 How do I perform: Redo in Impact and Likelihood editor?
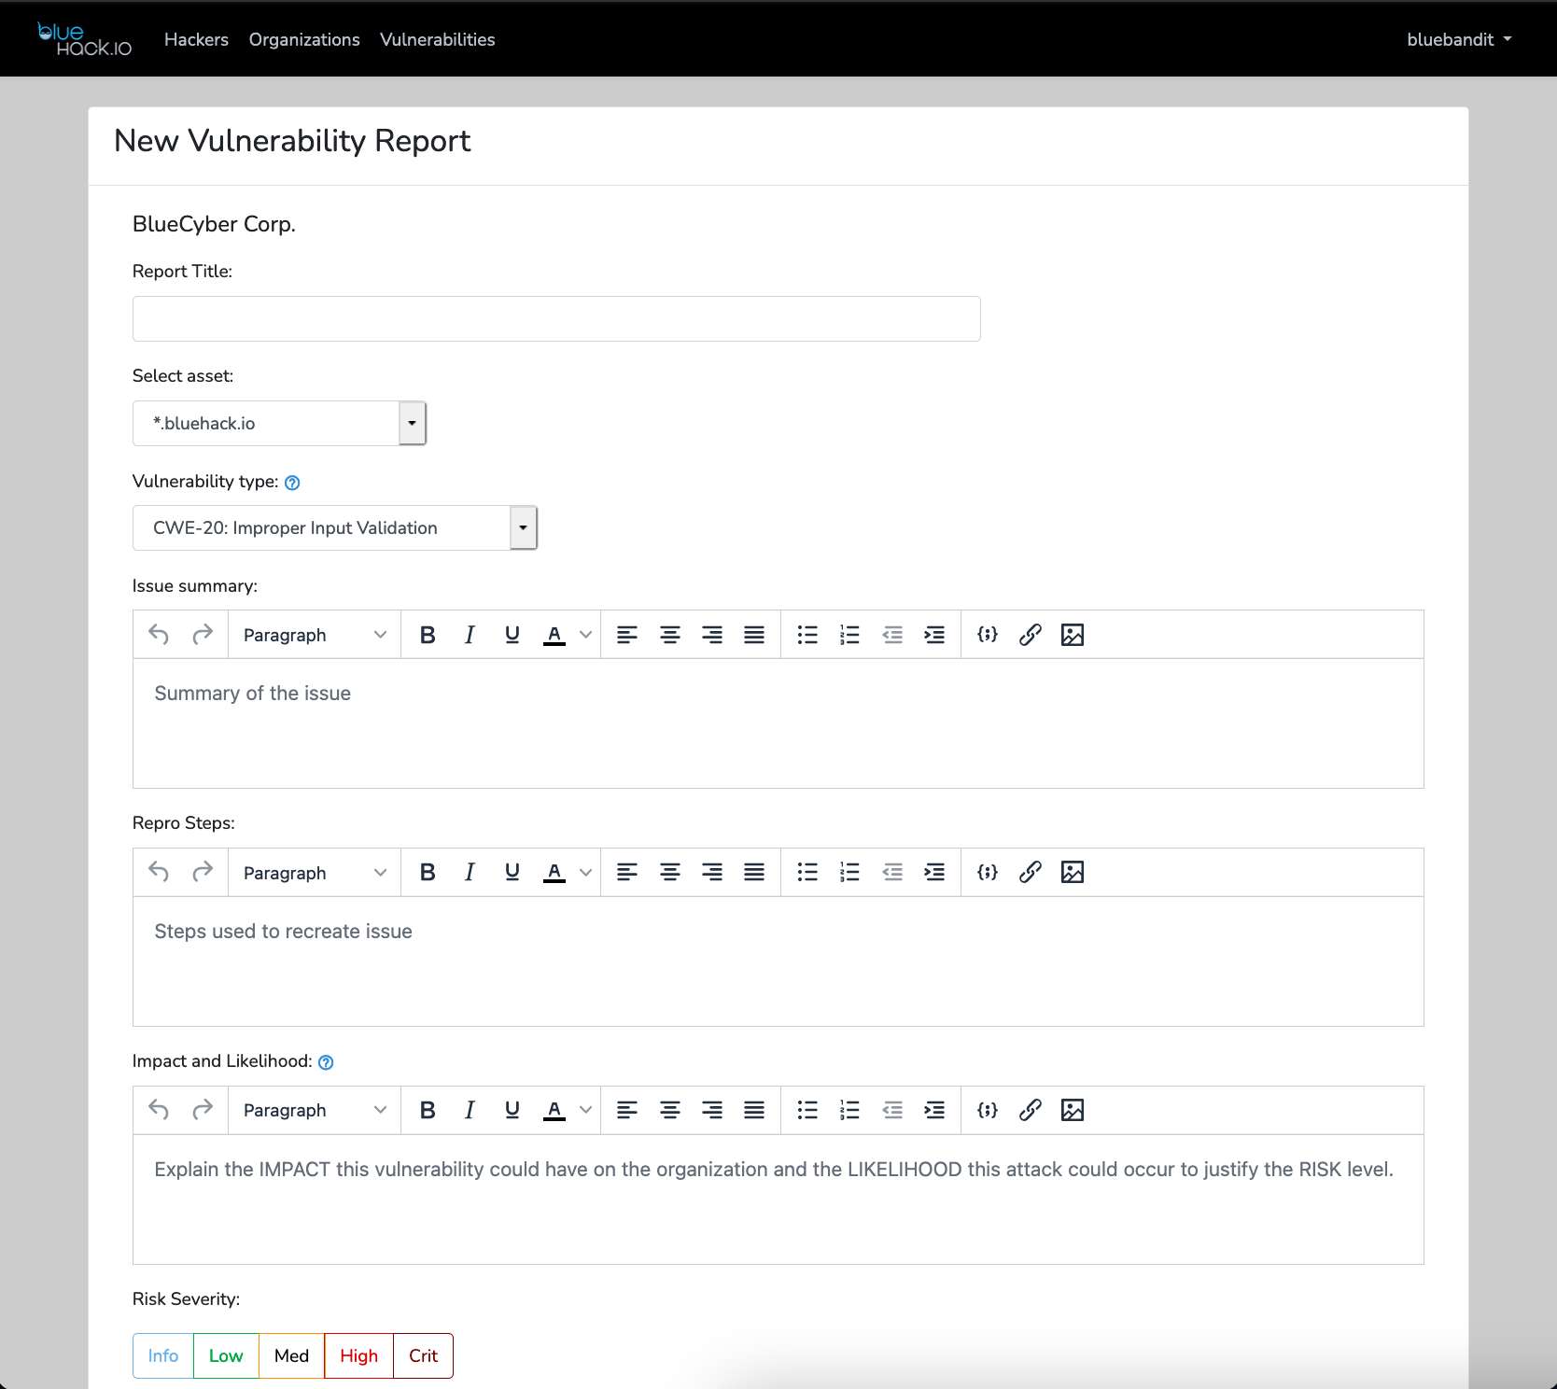coord(202,1110)
